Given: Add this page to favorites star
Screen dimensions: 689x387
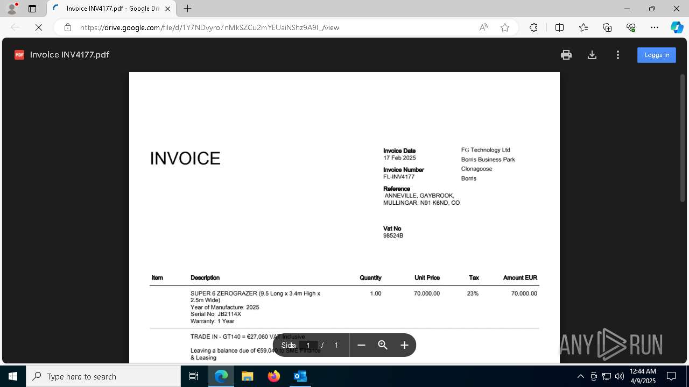Looking at the screenshot, I should pyautogui.click(x=505, y=27).
